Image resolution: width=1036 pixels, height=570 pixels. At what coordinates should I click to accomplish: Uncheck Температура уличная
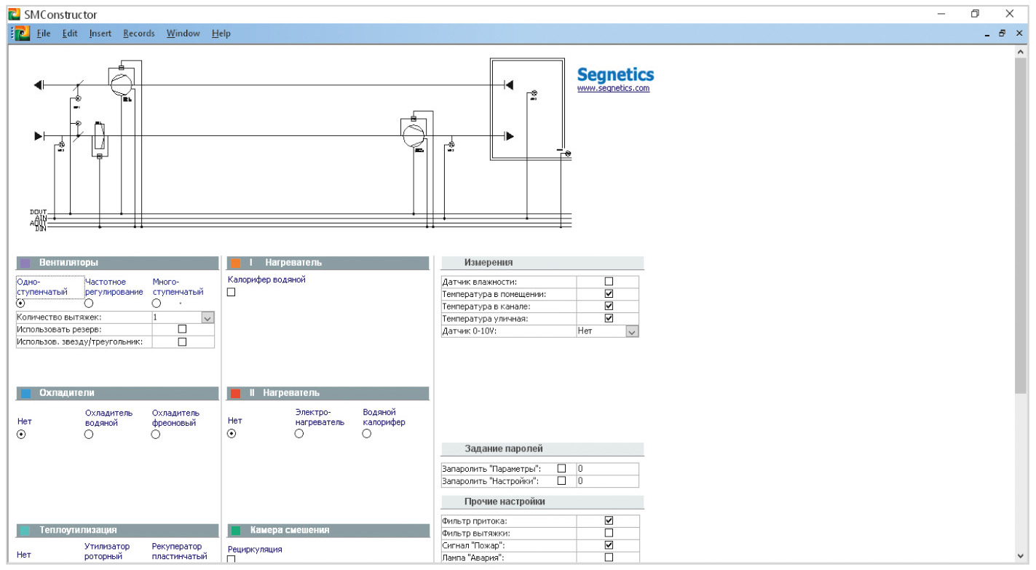[x=609, y=318]
